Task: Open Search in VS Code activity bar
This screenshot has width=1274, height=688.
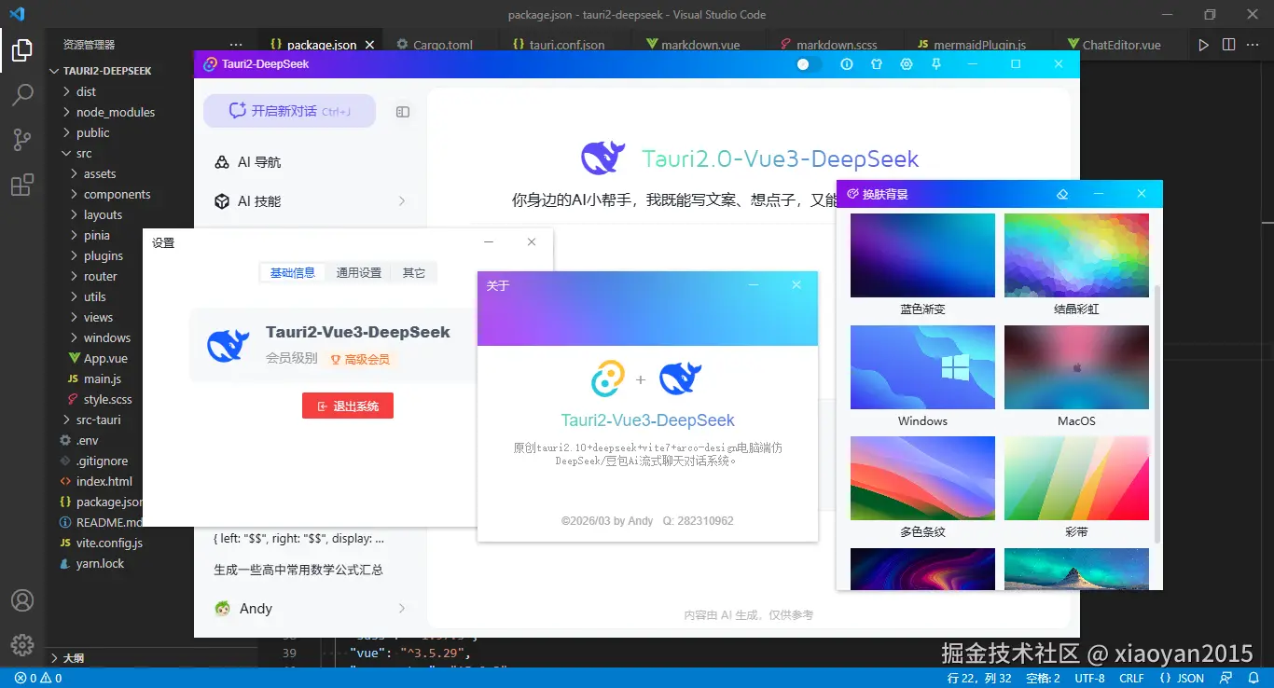Action: [x=22, y=94]
